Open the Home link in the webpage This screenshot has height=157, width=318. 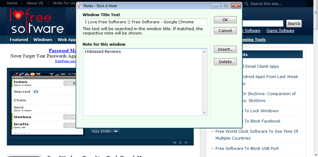[12, 3]
